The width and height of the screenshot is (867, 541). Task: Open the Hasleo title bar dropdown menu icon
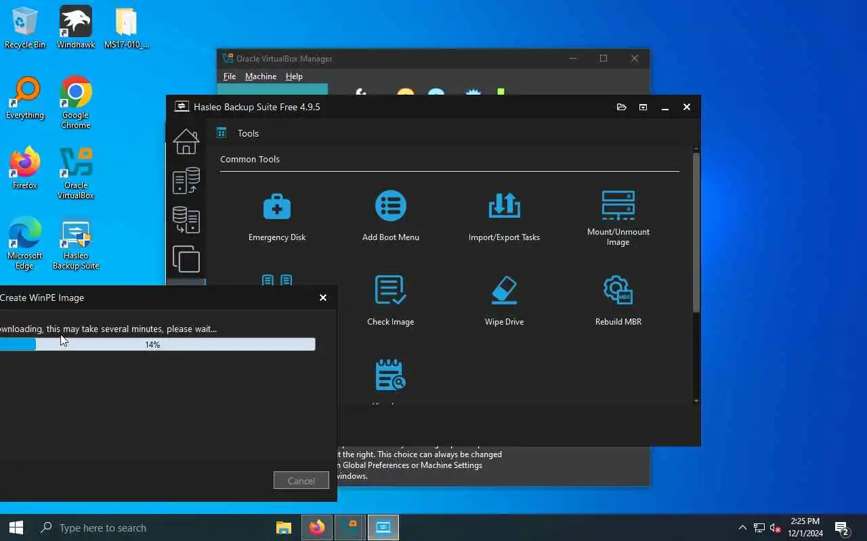(x=643, y=107)
